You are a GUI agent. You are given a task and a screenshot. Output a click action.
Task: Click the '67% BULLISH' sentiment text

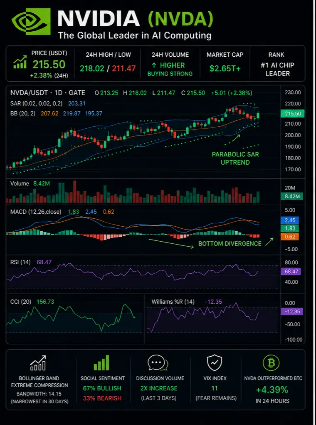tap(102, 388)
